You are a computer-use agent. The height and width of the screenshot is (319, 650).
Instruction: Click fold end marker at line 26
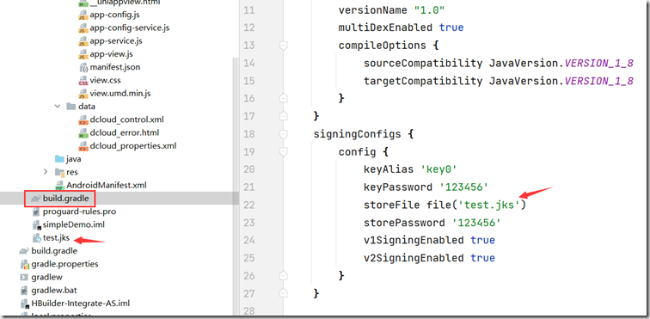click(284, 274)
